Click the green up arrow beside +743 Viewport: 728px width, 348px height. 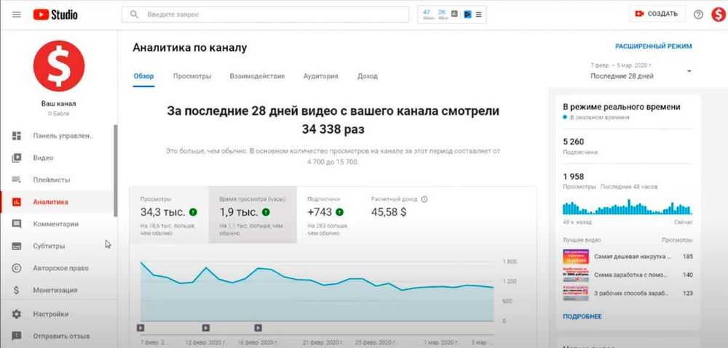coord(339,212)
